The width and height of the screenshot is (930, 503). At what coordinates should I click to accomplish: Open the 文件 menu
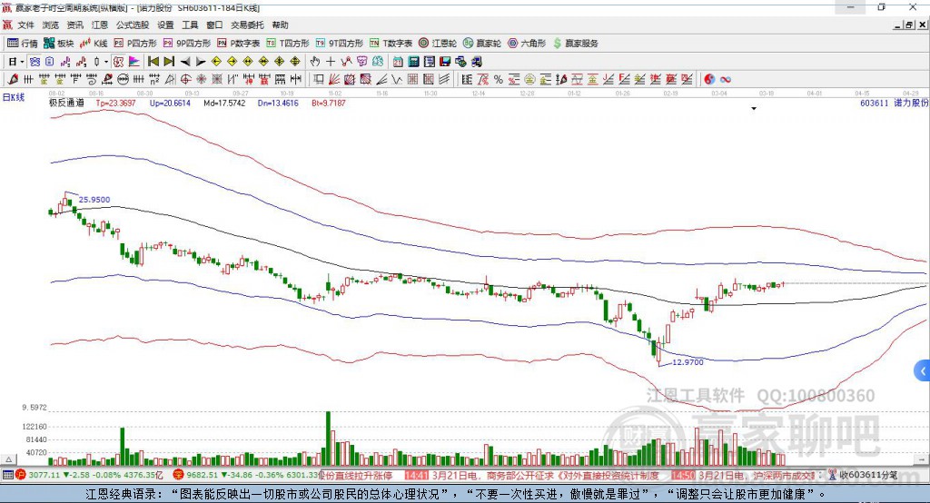pos(25,25)
